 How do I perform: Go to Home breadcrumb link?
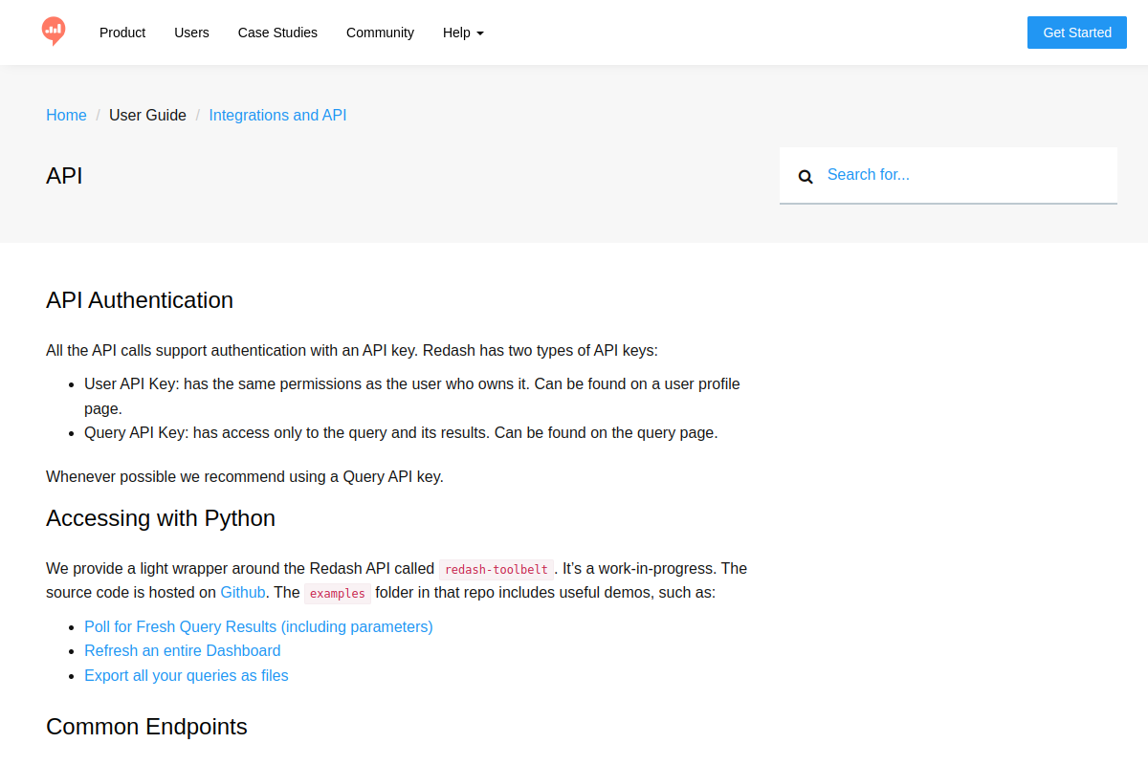click(x=66, y=115)
